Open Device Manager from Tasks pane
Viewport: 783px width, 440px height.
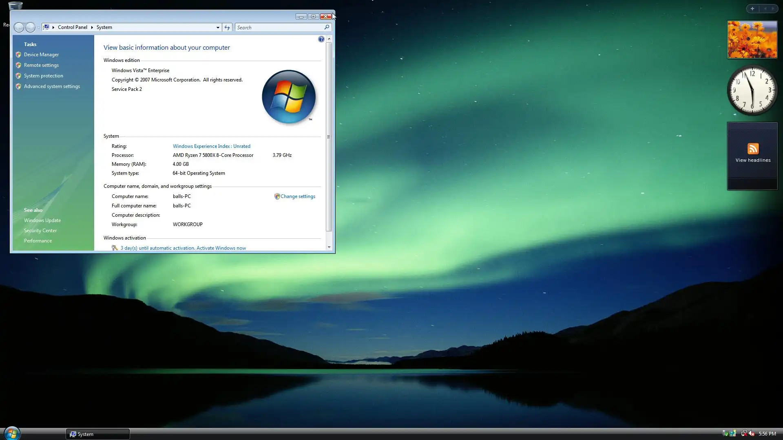[41, 55]
